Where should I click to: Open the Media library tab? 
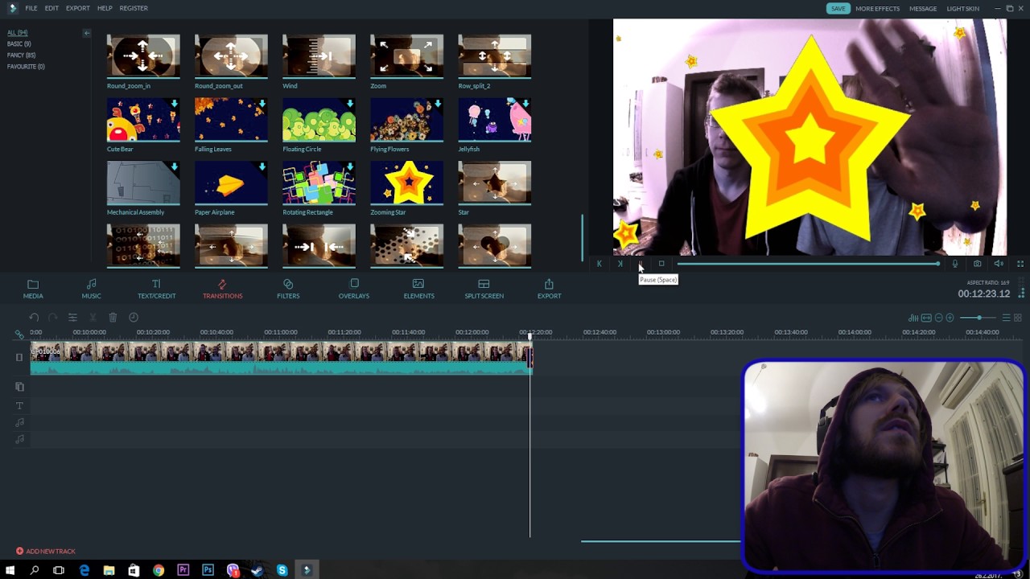pos(33,289)
